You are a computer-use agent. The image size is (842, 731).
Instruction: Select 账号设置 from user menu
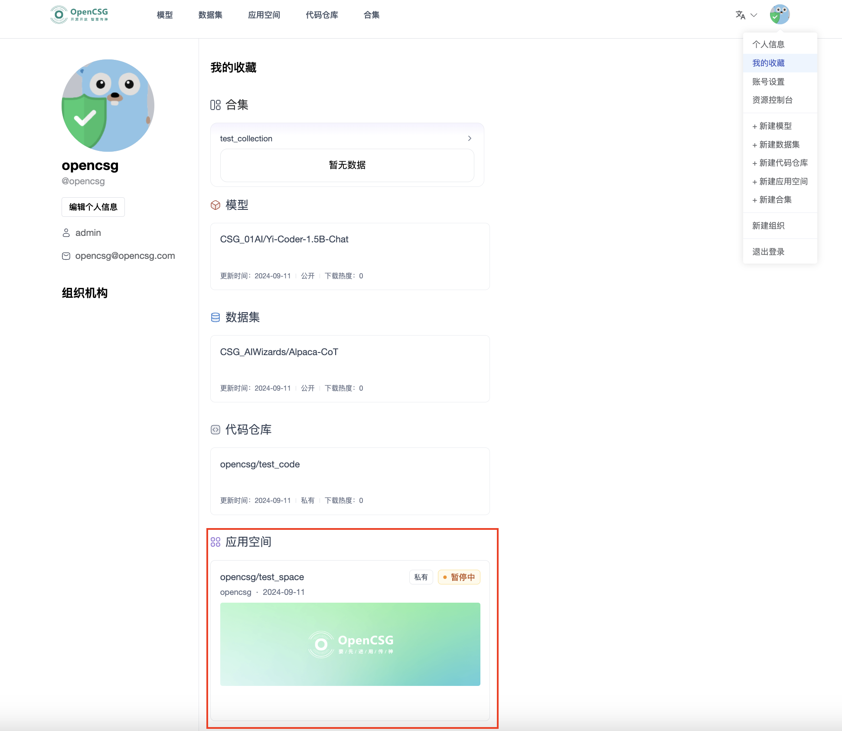click(x=768, y=82)
